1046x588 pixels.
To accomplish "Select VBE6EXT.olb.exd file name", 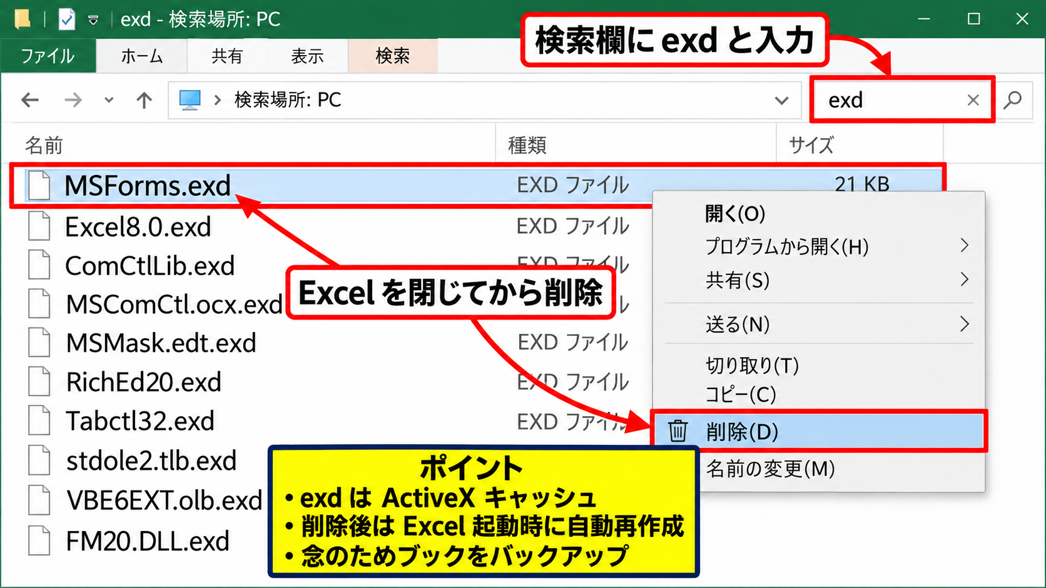I will 164,500.
